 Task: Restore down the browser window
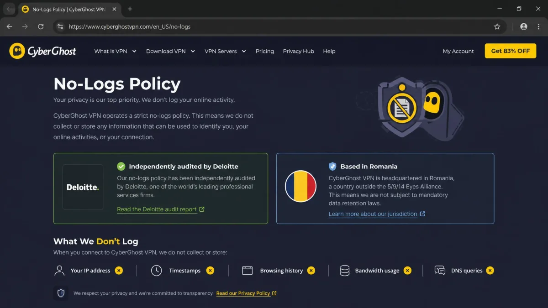pos(519,9)
